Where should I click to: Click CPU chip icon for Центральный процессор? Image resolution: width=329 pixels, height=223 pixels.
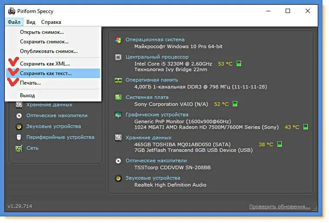coord(118,57)
